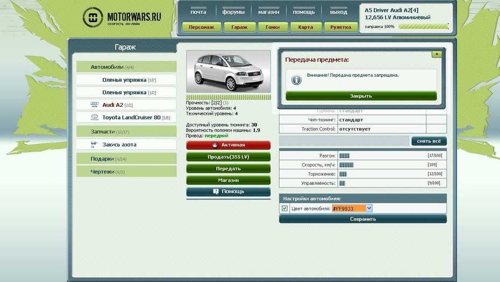The height and width of the screenshot is (282, 500).
Task: Switch to the Гараж tab
Action: pos(239,27)
